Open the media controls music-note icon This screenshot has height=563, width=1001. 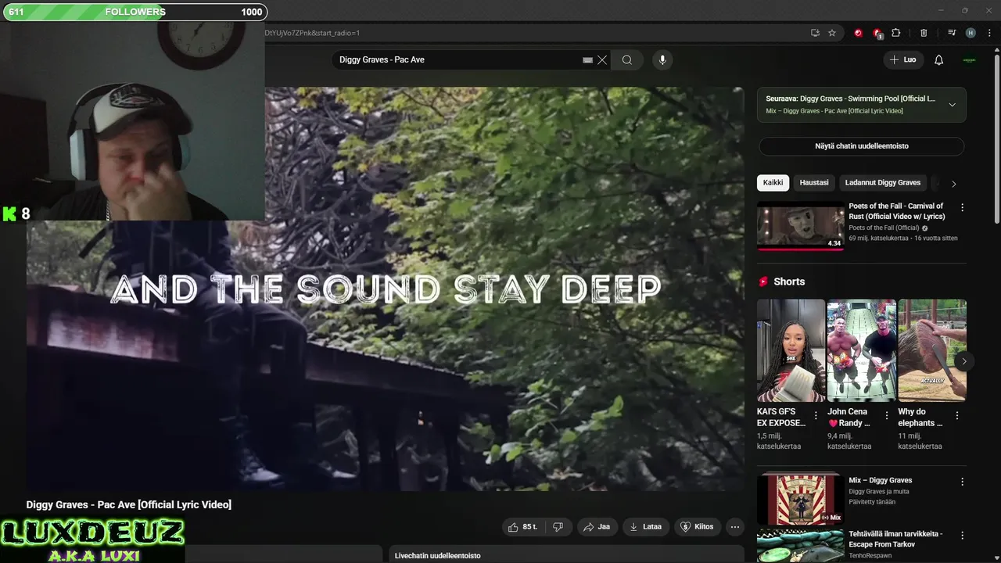coord(952,33)
